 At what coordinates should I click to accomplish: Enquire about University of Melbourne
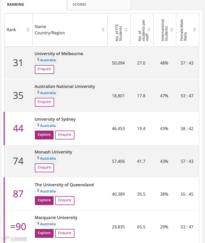pos(44,69)
